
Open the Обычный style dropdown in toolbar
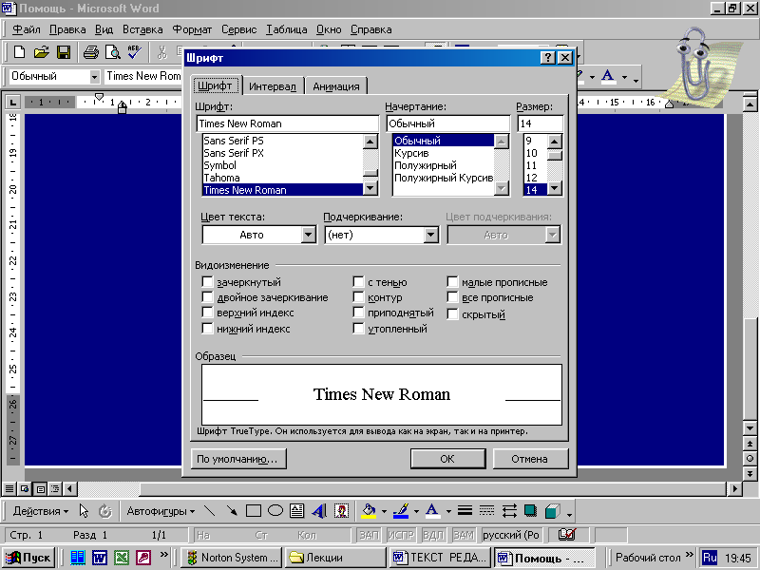(94, 77)
